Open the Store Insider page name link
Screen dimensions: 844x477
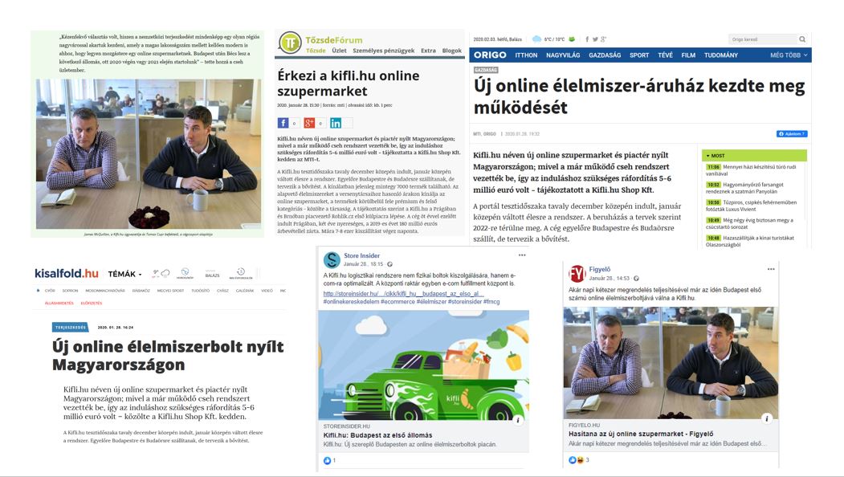tap(361, 255)
